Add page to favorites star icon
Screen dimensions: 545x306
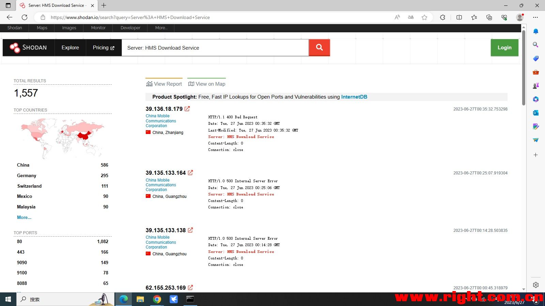(x=424, y=17)
